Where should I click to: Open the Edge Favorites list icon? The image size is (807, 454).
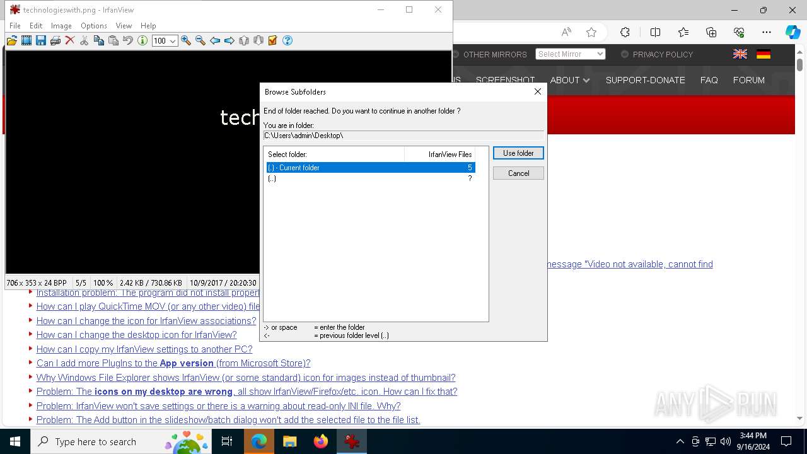click(683, 32)
